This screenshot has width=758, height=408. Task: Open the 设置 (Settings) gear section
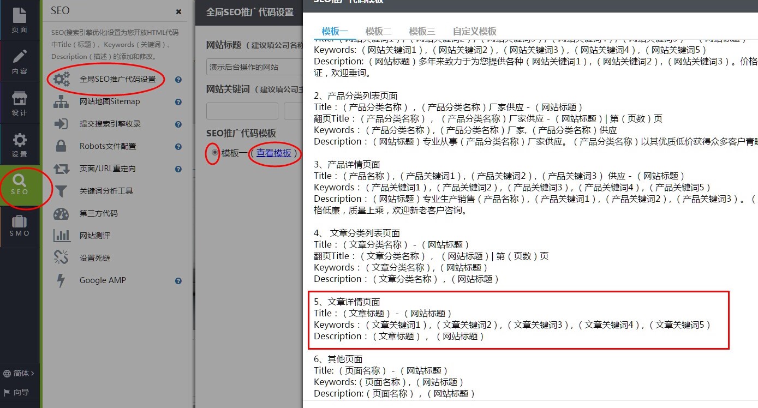point(20,145)
